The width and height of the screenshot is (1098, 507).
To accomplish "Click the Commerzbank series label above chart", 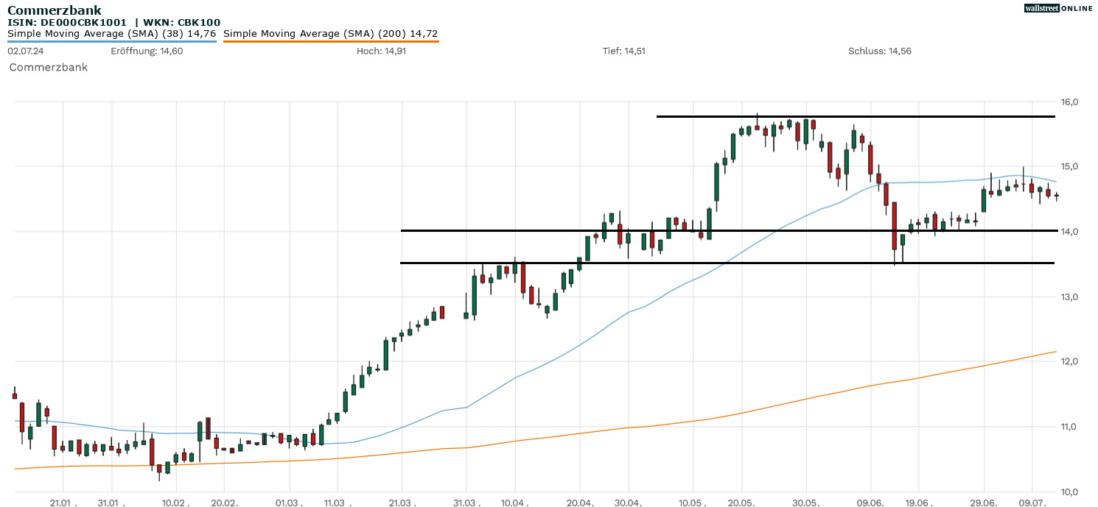I will point(49,67).
